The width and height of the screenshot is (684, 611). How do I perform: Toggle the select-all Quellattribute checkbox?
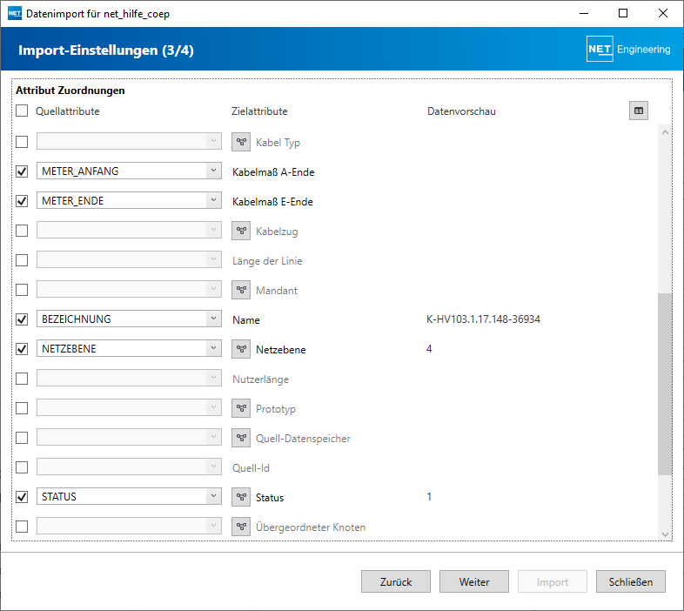click(x=22, y=111)
